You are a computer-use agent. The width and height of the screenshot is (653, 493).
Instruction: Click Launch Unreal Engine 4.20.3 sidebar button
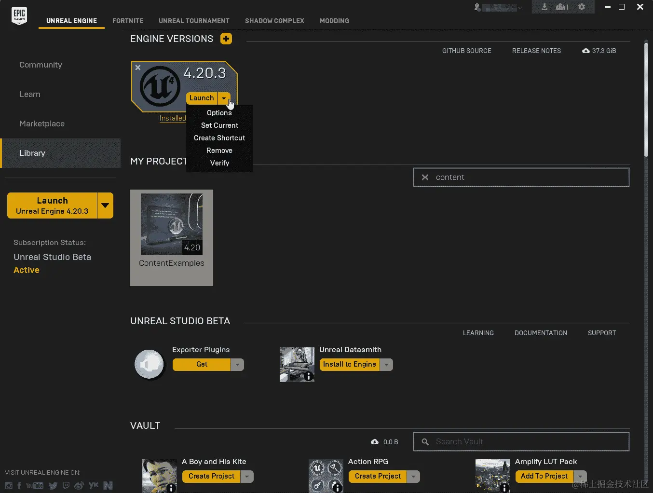click(52, 205)
